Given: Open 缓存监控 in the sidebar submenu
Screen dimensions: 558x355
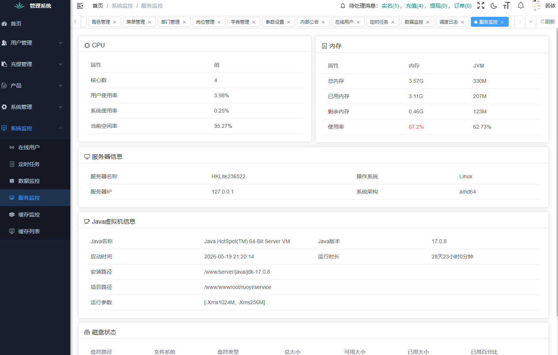Looking at the screenshot, I should pyautogui.click(x=35, y=215).
